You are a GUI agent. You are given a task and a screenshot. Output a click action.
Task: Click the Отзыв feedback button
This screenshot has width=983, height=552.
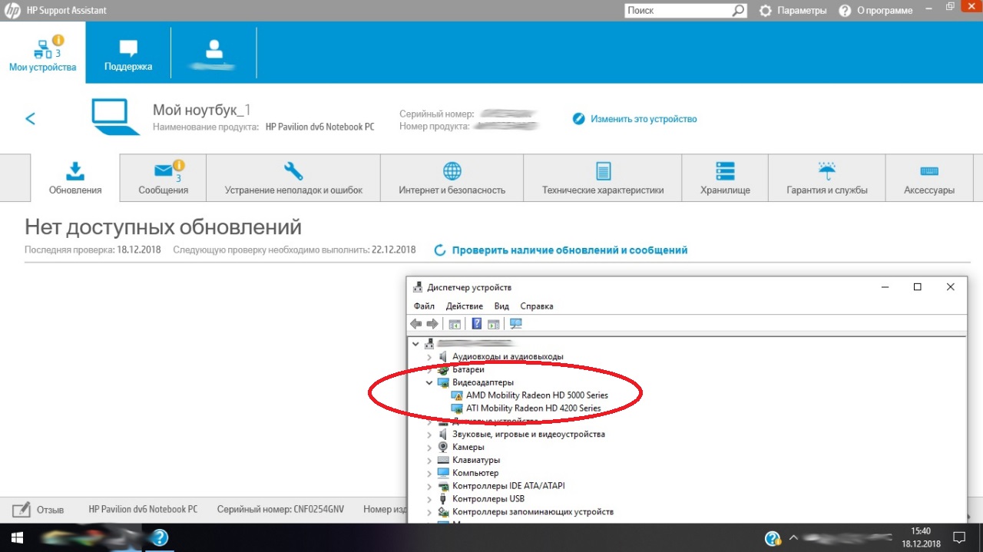[x=38, y=509]
